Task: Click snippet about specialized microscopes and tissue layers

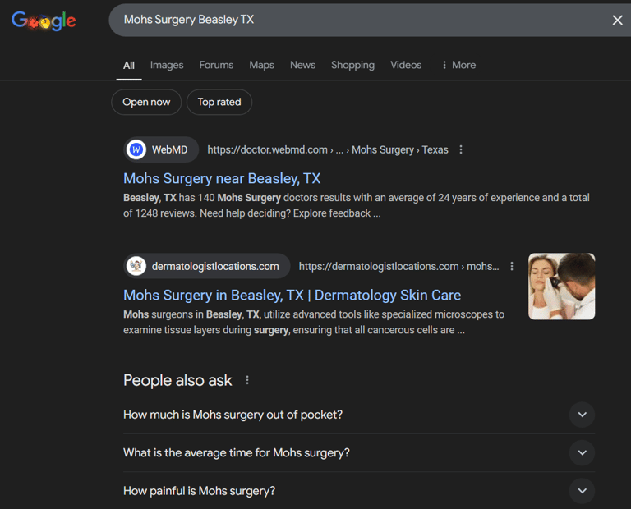Action: click(x=314, y=322)
